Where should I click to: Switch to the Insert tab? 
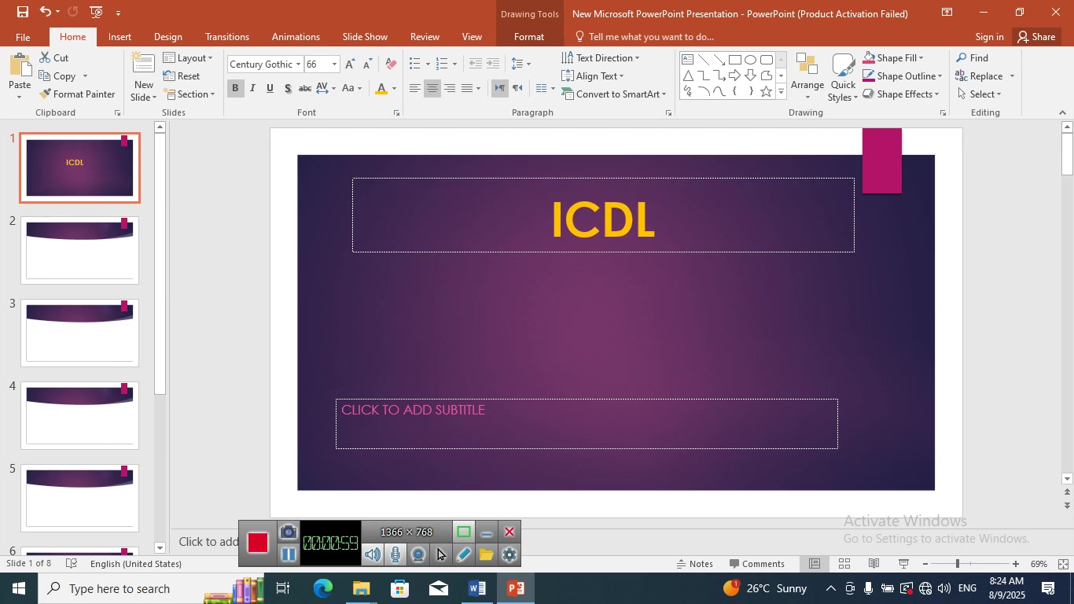pos(120,37)
